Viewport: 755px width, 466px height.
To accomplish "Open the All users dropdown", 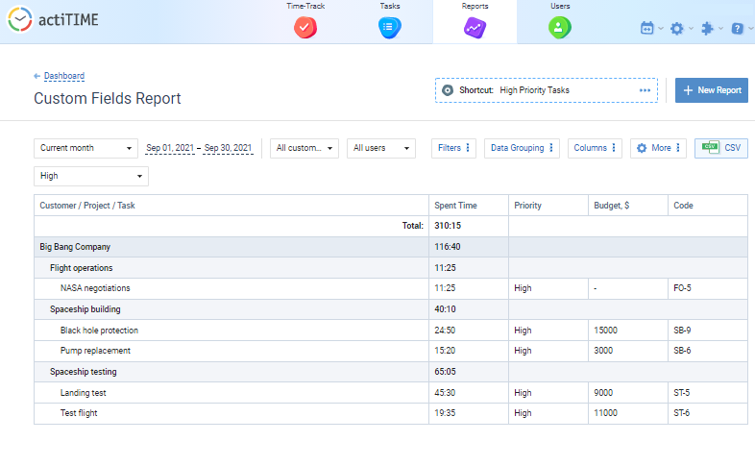I will (x=381, y=148).
